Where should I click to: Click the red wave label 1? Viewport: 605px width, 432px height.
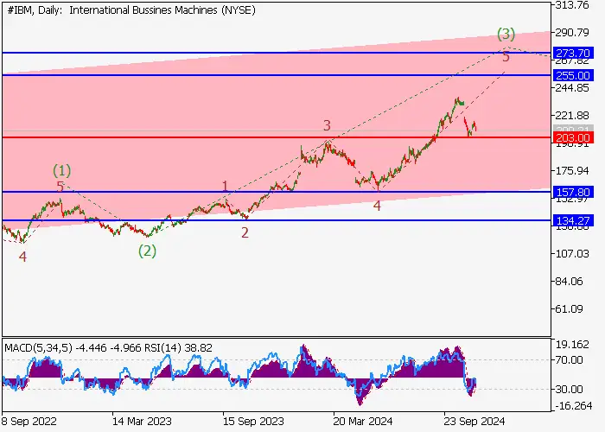pyautogui.click(x=225, y=187)
